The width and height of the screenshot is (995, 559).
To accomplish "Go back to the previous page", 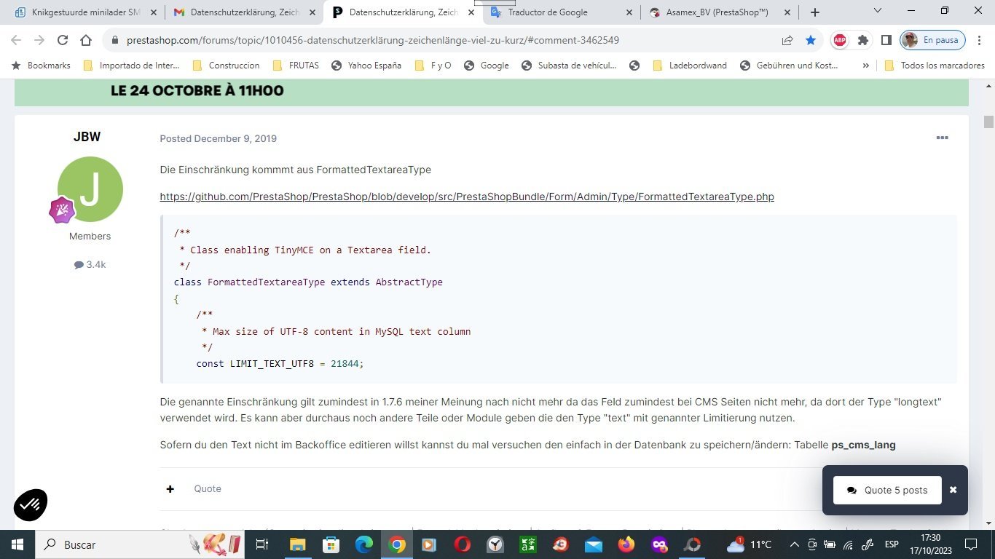I will coord(16,41).
